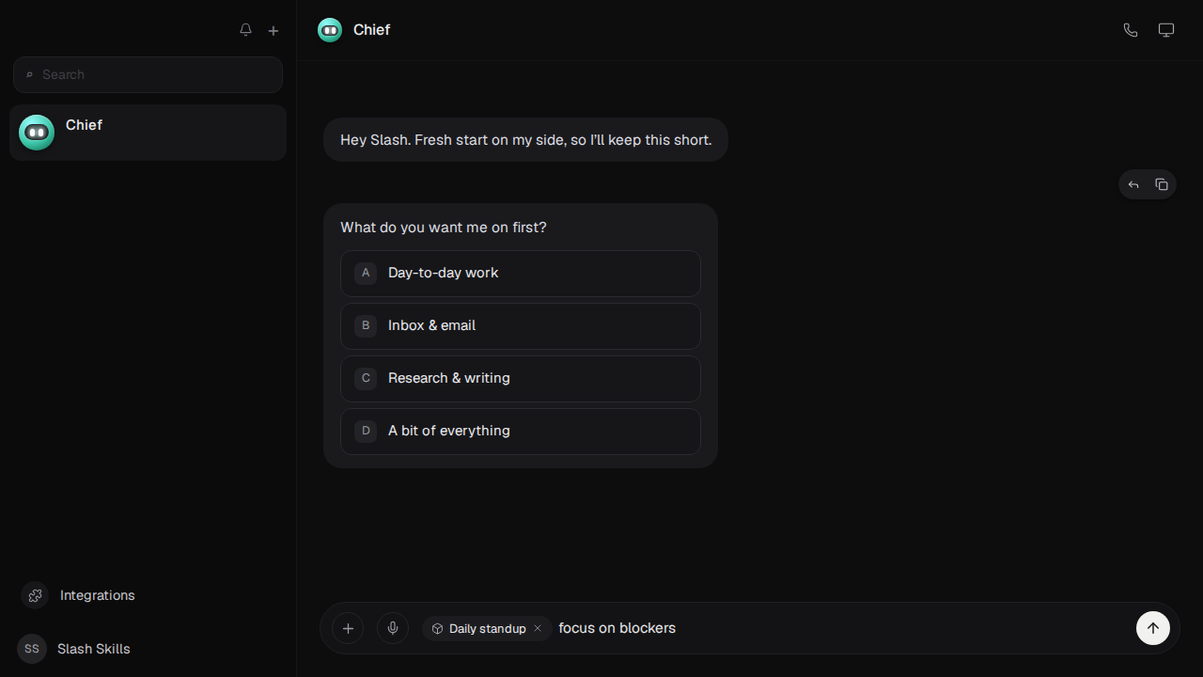This screenshot has width=1203, height=677.
Task: Choose option B Inbox & email
Action: (x=521, y=326)
